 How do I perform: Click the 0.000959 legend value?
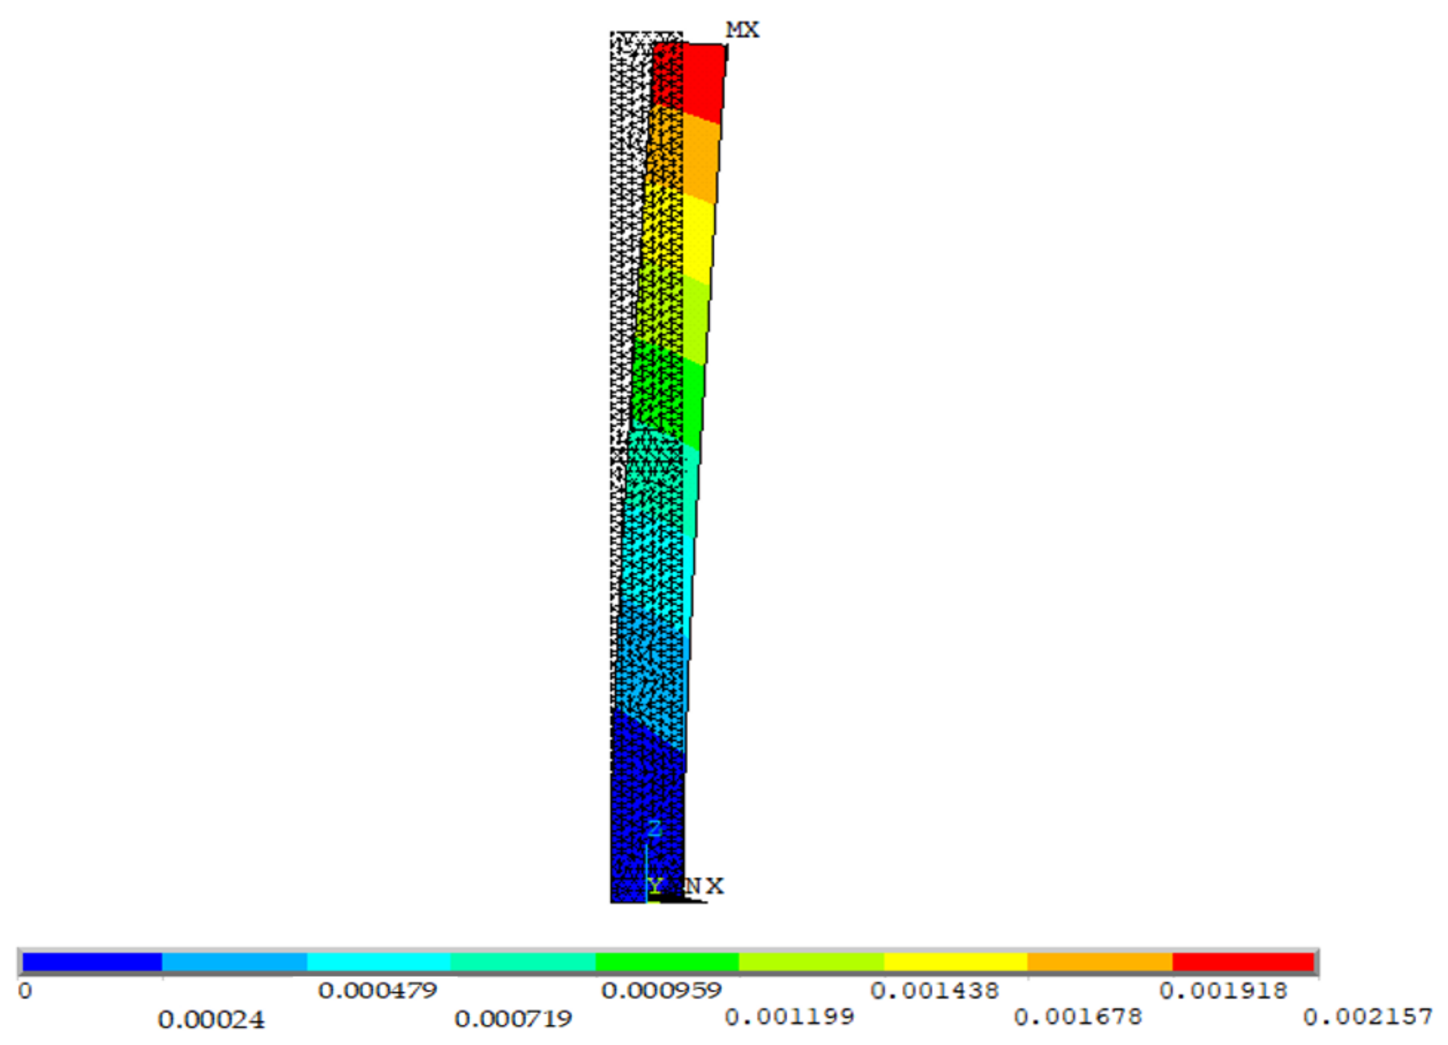point(661,990)
